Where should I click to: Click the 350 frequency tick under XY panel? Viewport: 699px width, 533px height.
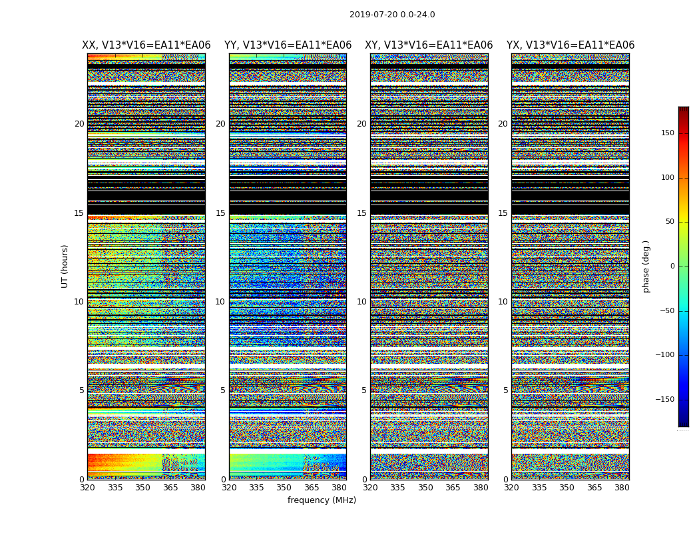tap(425, 488)
